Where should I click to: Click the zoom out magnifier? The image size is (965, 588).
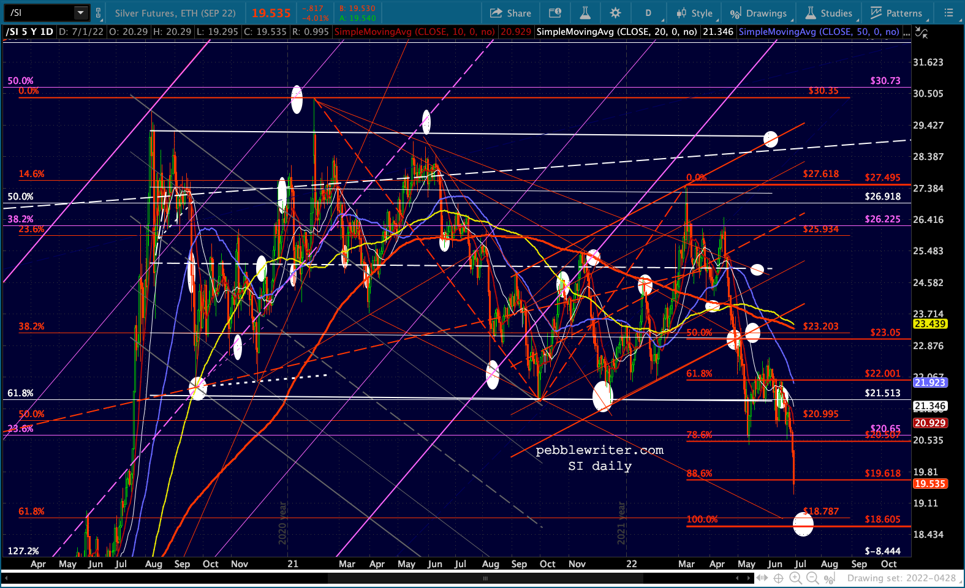click(x=812, y=578)
